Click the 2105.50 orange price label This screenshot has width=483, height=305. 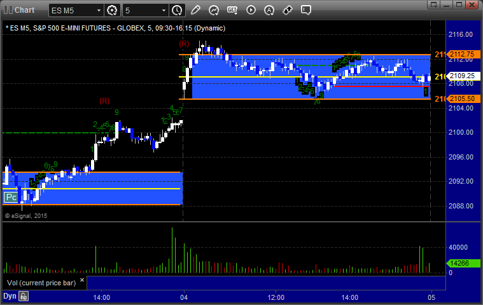click(463, 98)
